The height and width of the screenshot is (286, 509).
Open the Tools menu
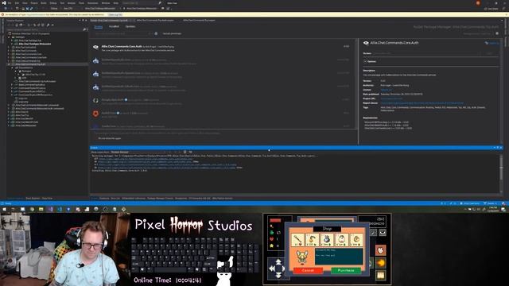tap(81, 3)
